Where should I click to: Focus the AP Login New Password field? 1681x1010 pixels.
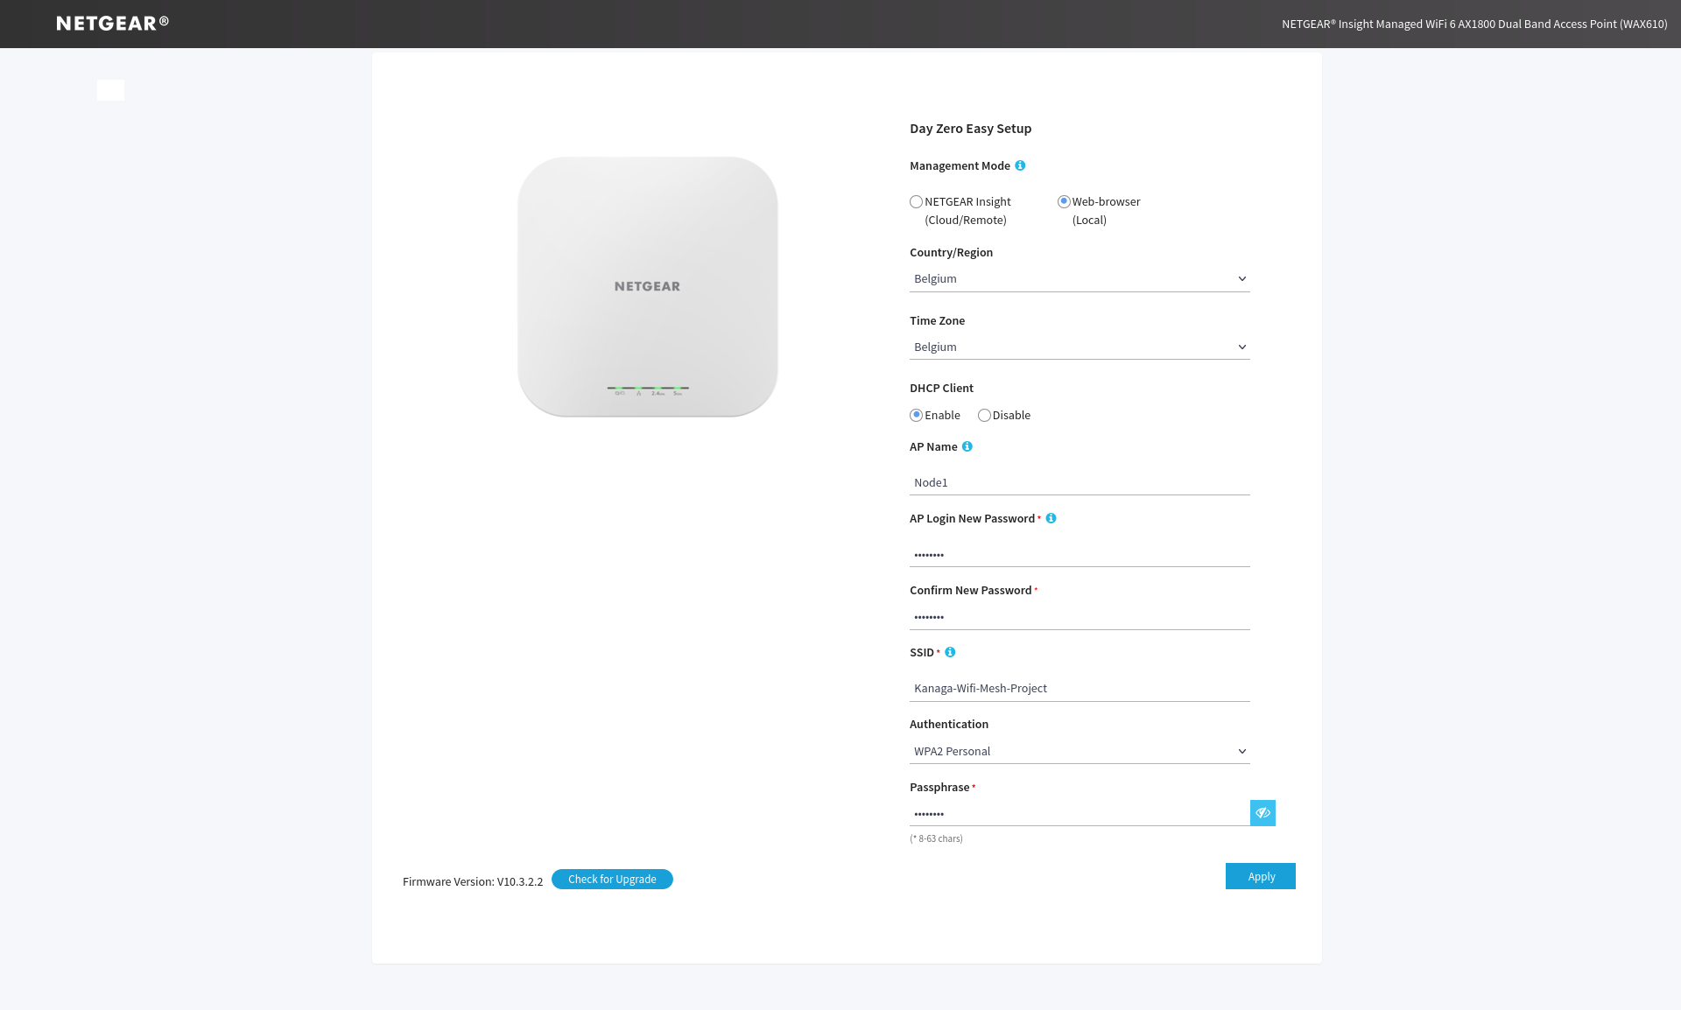(1080, 554)
